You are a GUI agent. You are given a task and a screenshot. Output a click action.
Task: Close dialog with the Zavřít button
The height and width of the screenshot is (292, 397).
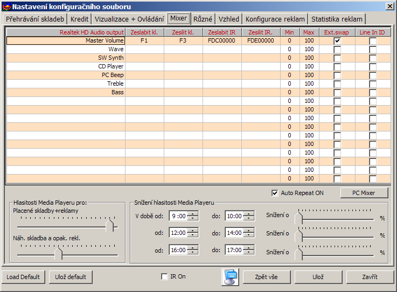click(x=370, y=277)
